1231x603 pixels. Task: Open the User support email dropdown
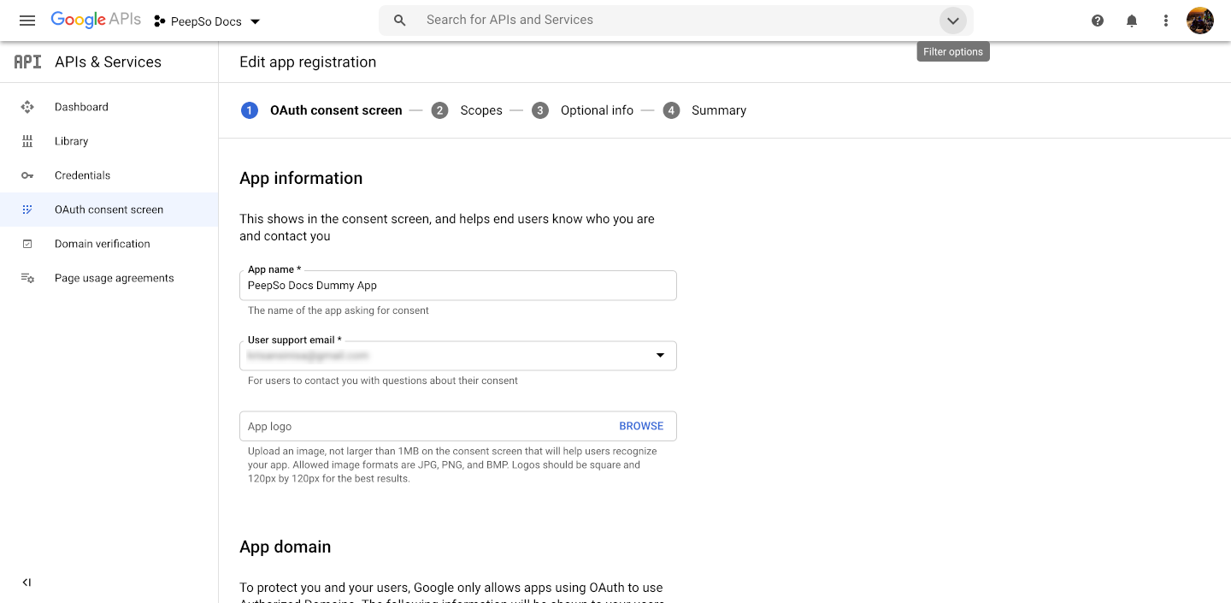(x=458, y=355)
